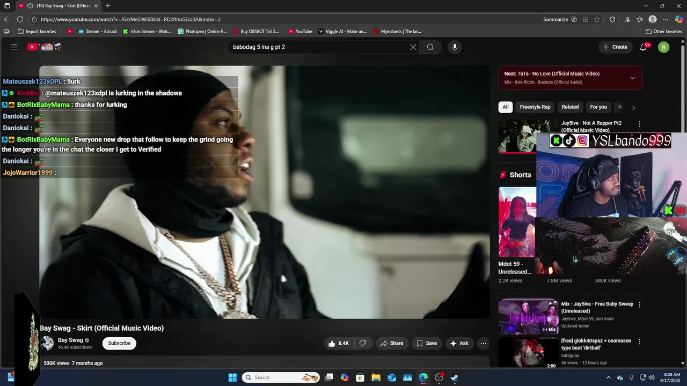Dislike the Bay Swag video

coord(363,343)
